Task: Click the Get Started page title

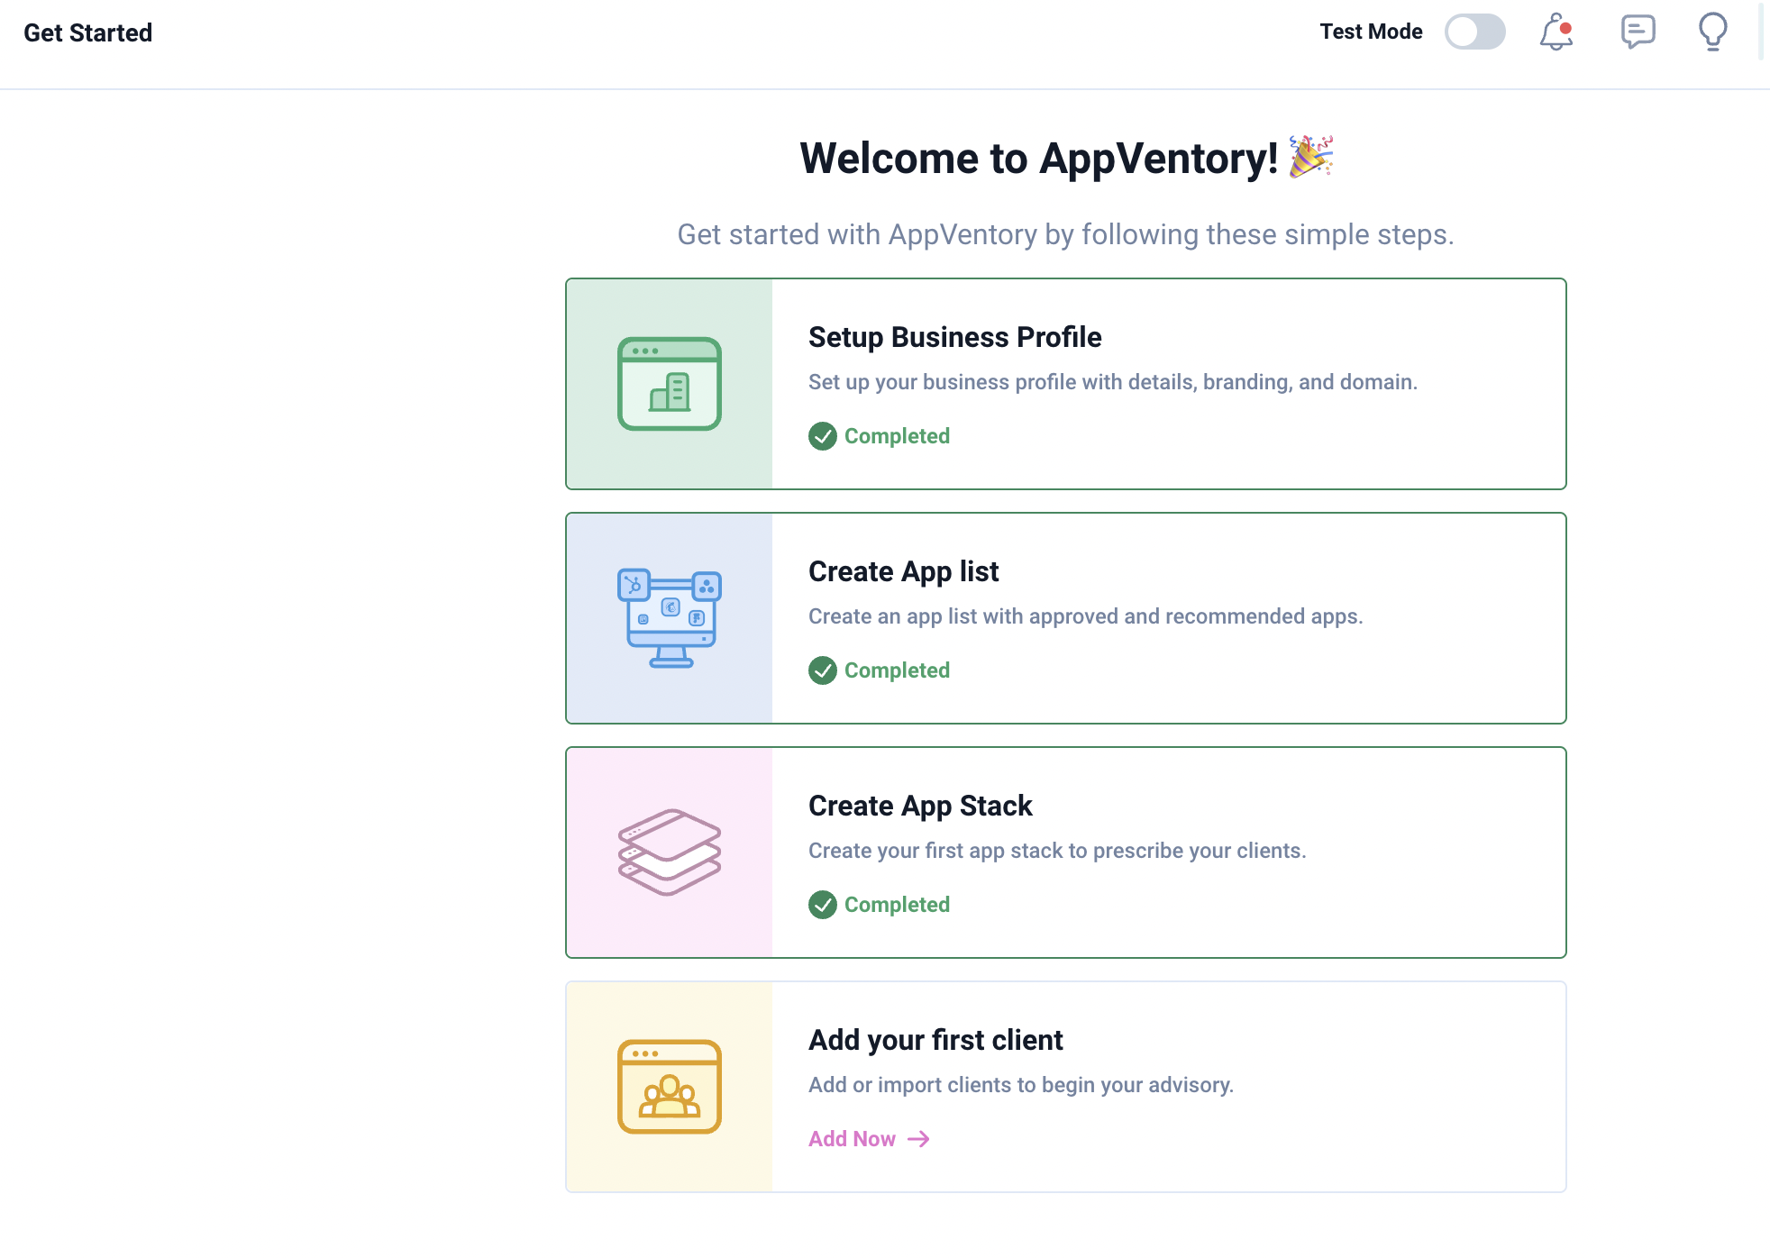Action: coord(87,33)
